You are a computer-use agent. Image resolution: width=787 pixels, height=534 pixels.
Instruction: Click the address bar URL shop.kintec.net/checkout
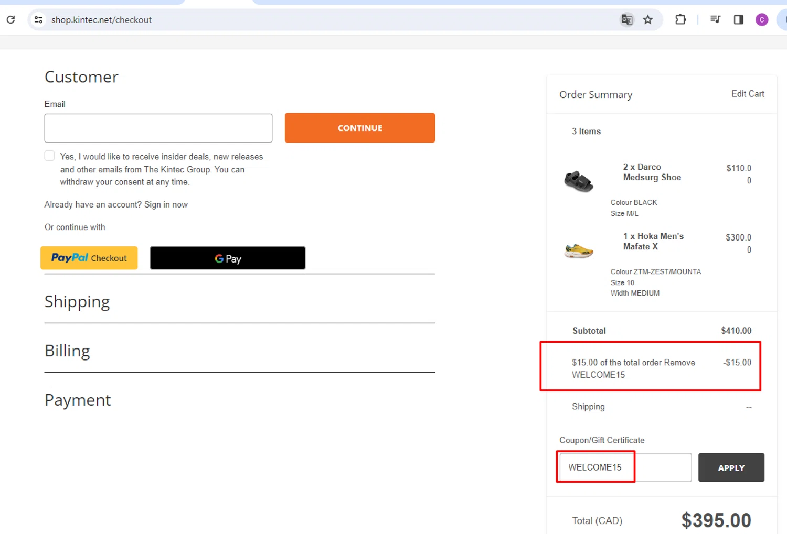101,20
